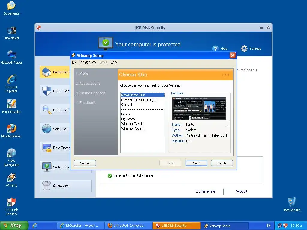
Task: Go to step 3. Online Services
Action: pos(90,93)
